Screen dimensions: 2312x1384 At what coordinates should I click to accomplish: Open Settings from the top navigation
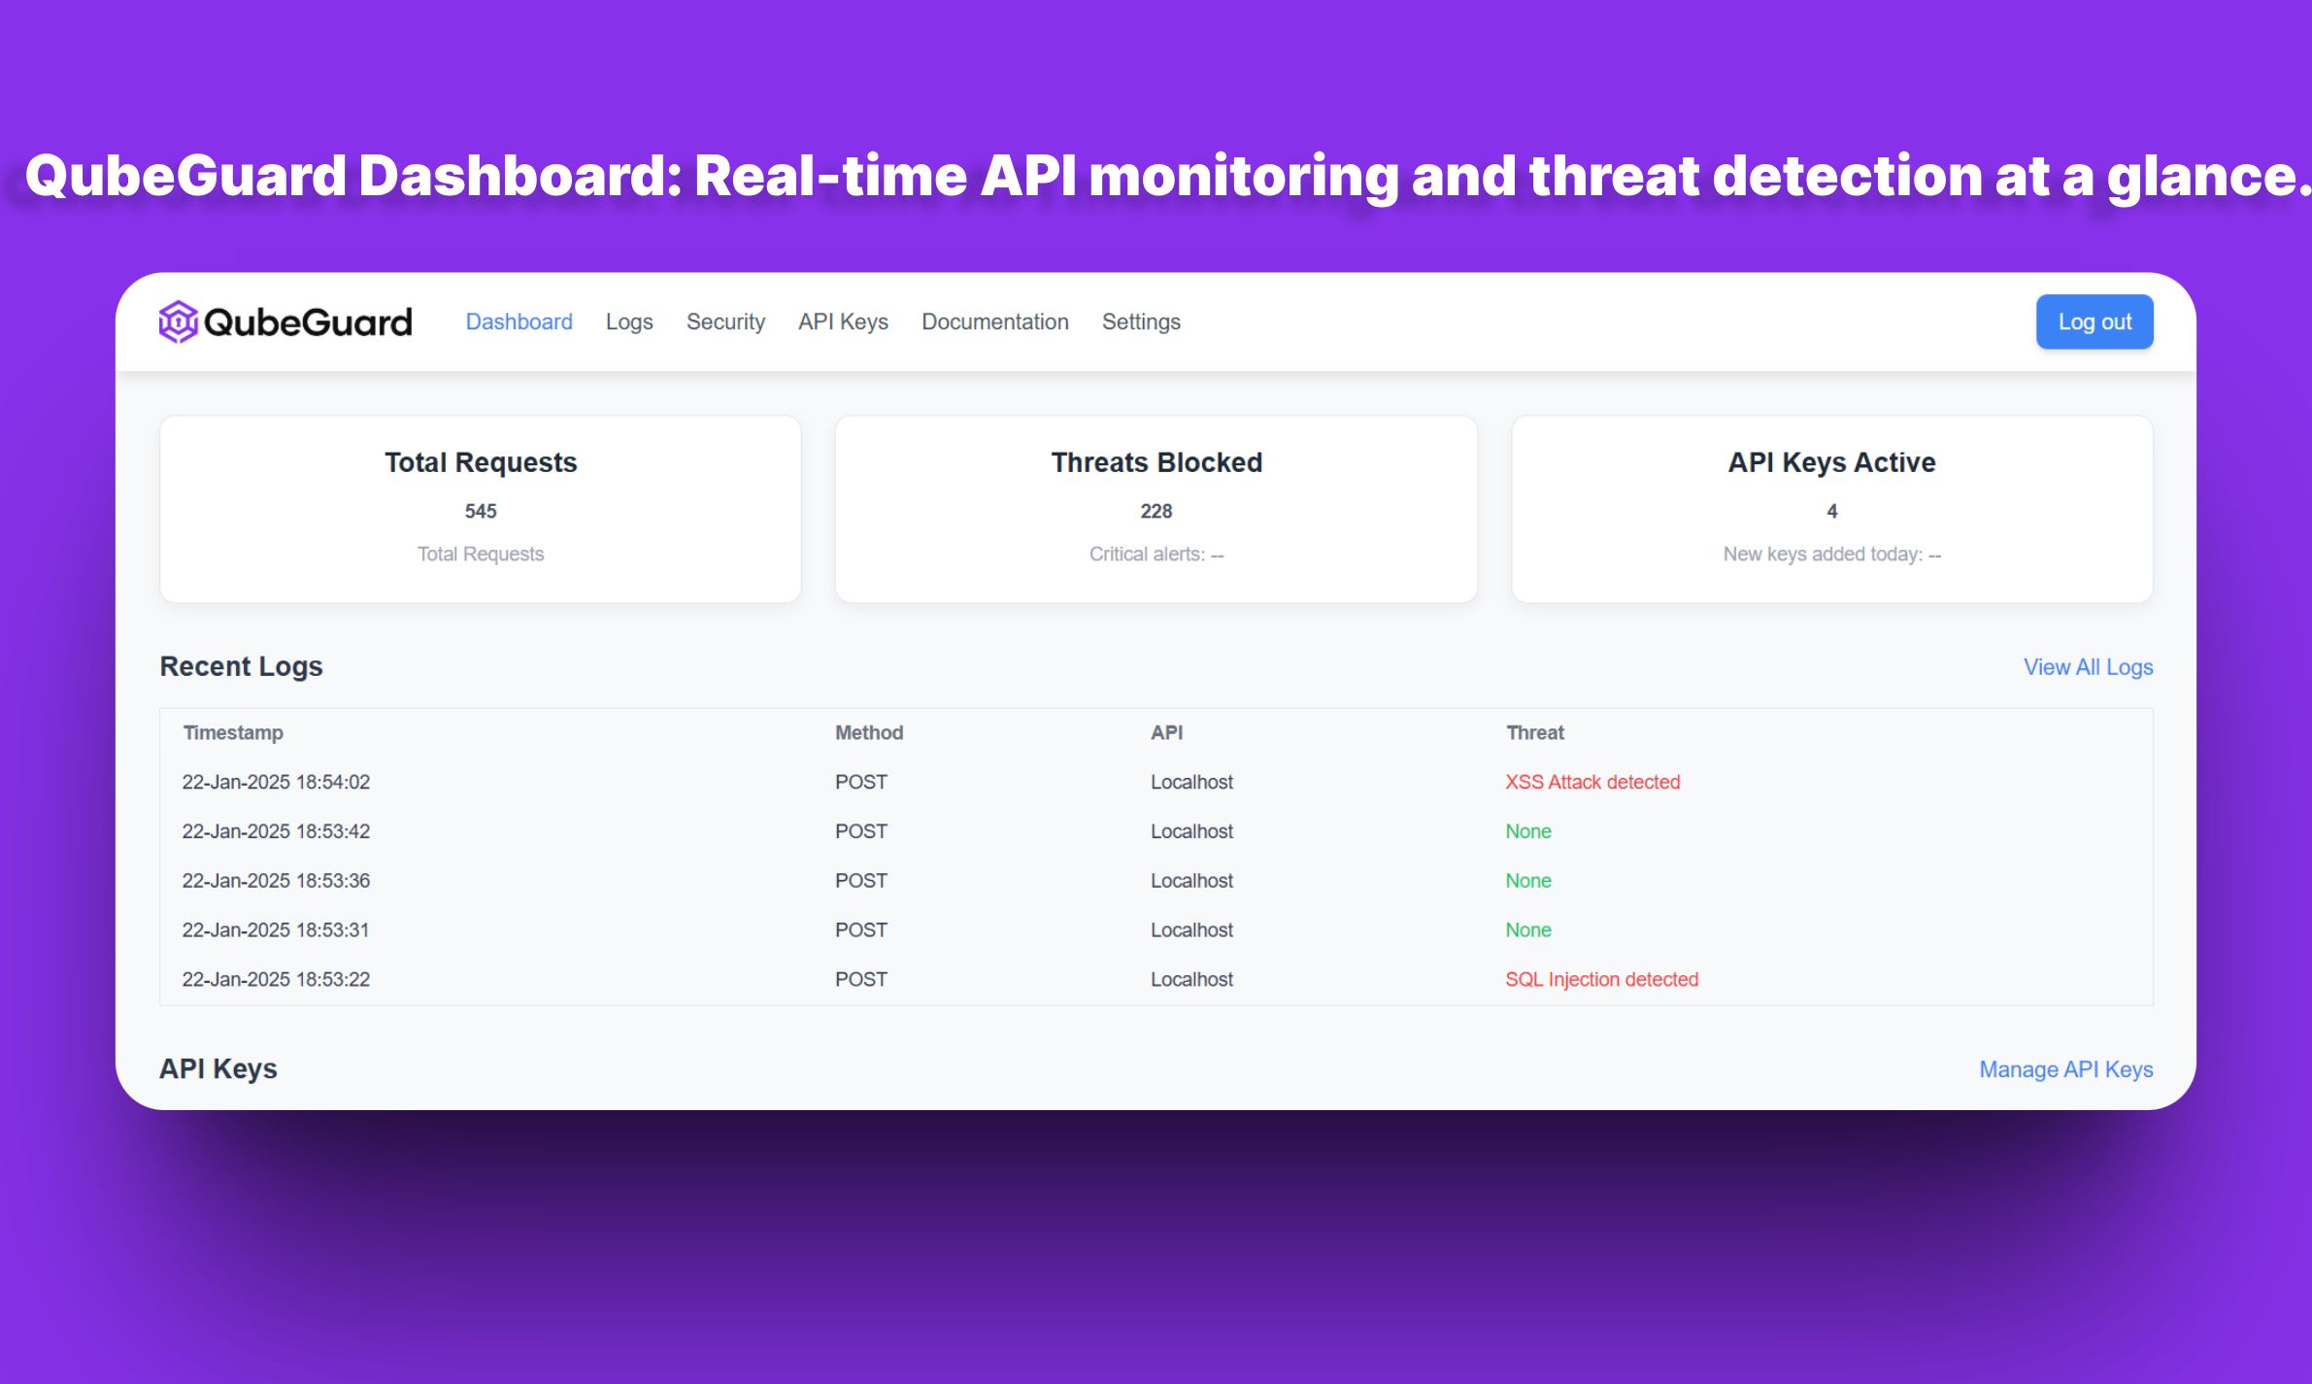point(1141,321)
